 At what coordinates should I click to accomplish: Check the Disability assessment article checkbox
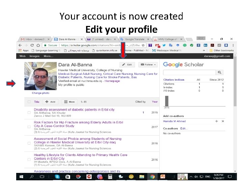[x=29, y=113]
